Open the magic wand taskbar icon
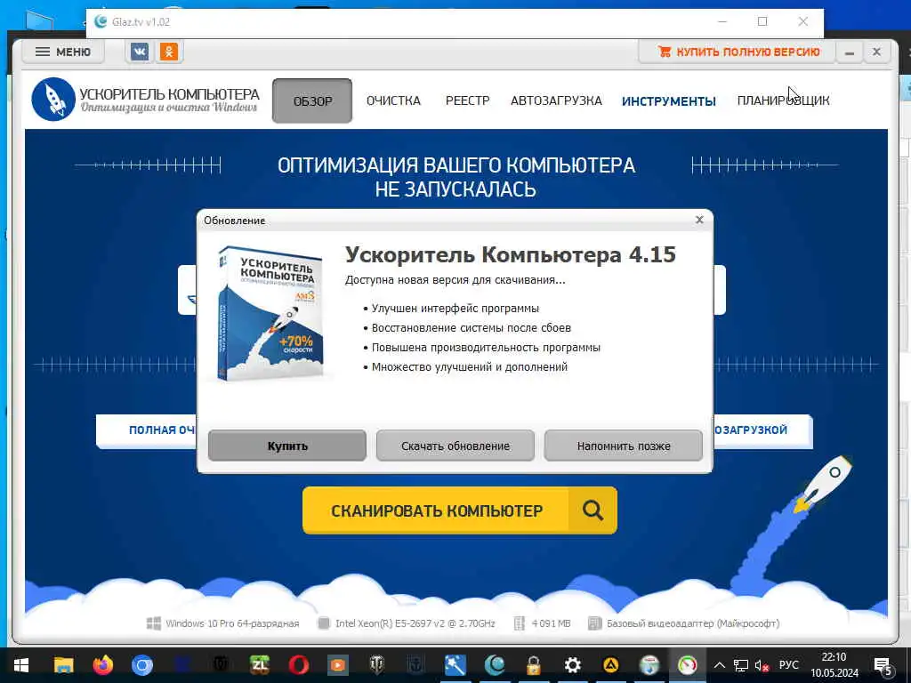This screenshot has height=683, width=911. tap(455, 665)
